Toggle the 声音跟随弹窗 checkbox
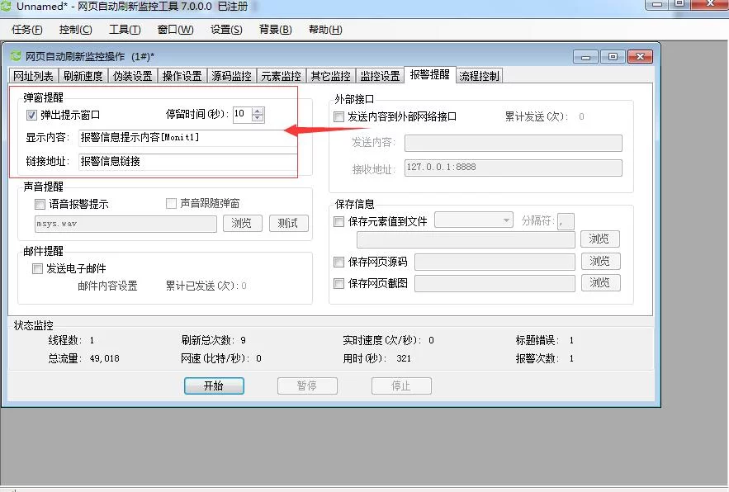This screenshot has height=492, width=729. click(171, 203)
